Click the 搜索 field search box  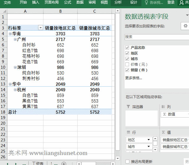tap(157, 37)
